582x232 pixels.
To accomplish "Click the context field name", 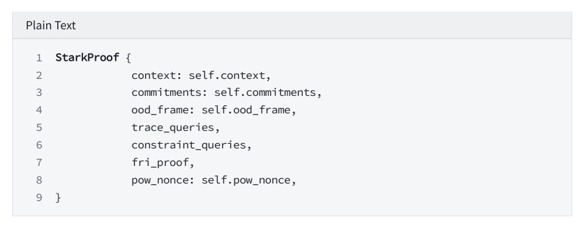I will (x=154, y=75).
